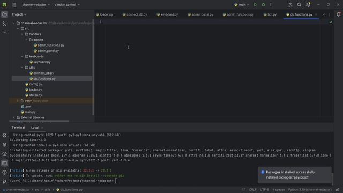
Task: Click the 1:1 cursor position indicator
Action: coord(244,190)
